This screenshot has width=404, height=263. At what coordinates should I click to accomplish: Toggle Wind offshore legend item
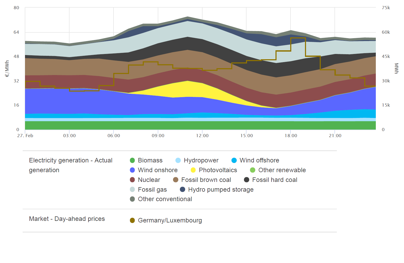pos(259,160)
